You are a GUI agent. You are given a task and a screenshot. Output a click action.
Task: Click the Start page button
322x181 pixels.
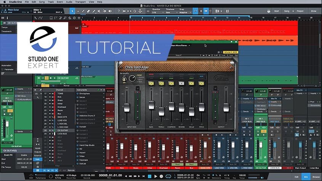pyautogui.click(x=277, y=11)
